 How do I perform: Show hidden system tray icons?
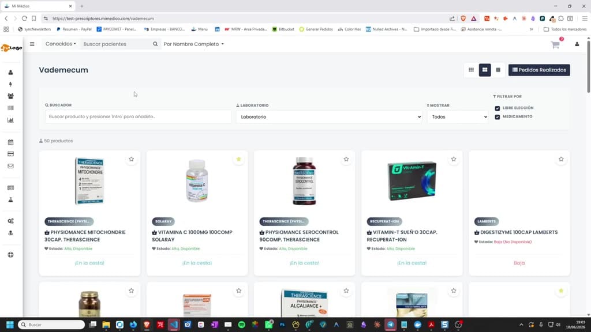(521, 325)
